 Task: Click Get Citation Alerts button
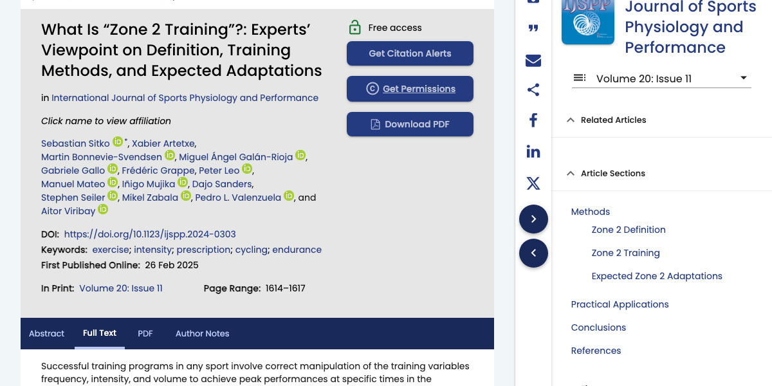coord(410,53)
